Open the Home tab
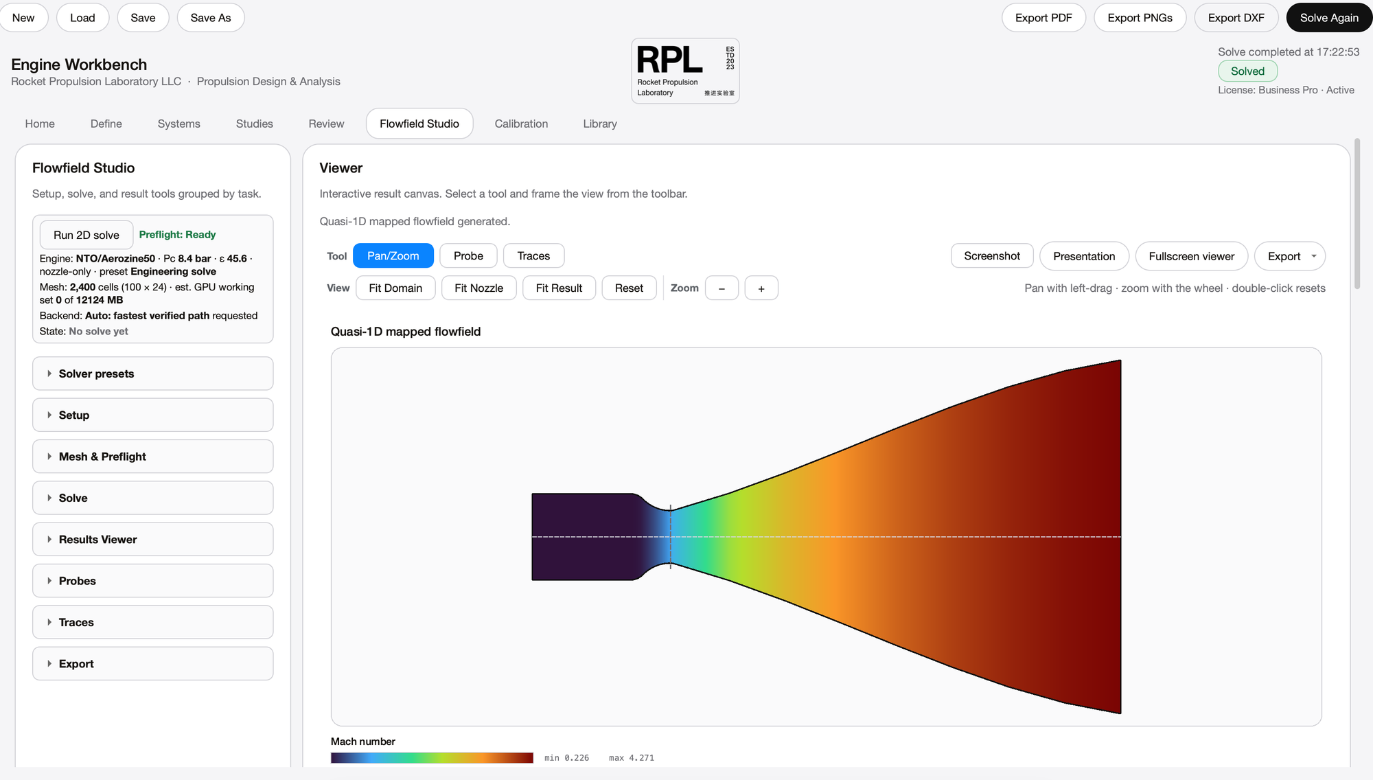The width and height of the screenshot is (1373, 780). [40, 124]
